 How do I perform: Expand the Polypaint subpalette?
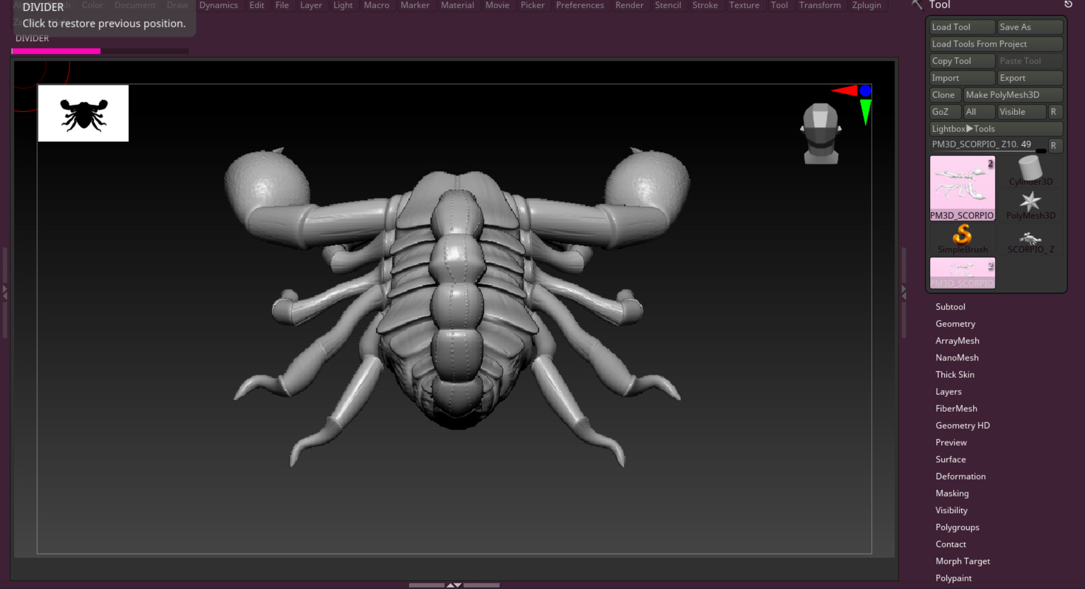pyautogui.click(x=953, y=578)
